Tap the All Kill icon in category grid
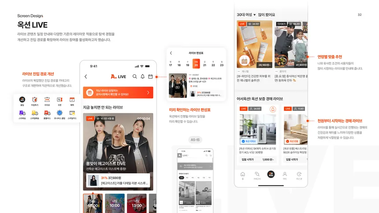Image resolution: width=379 pixels, height=213 pixels. click(x=22, y=99)
